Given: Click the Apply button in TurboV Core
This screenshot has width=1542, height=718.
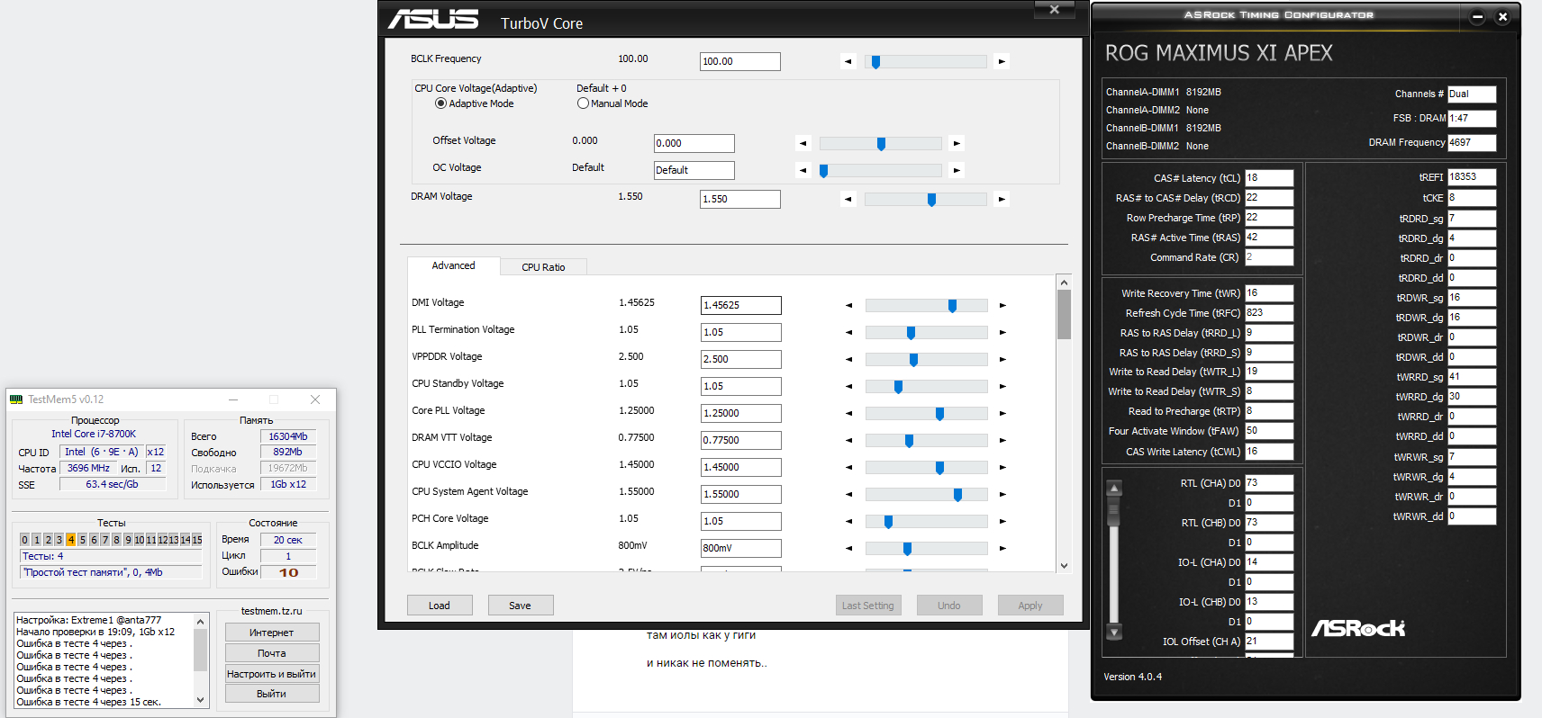Looking at the screenshot, I should (x=1030, y=606).
